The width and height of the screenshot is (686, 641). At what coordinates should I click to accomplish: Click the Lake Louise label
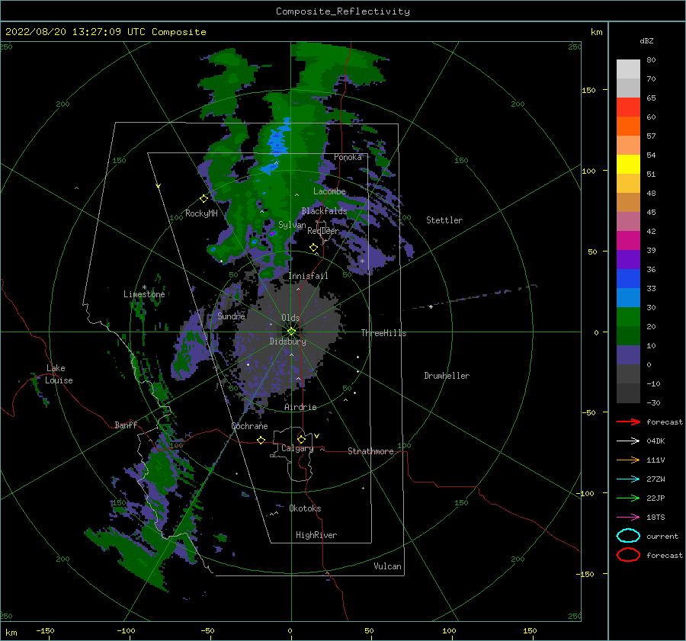click(x=59, y=374)
